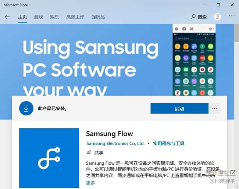Open the 促销品 tab

click(x=98, y=17)
